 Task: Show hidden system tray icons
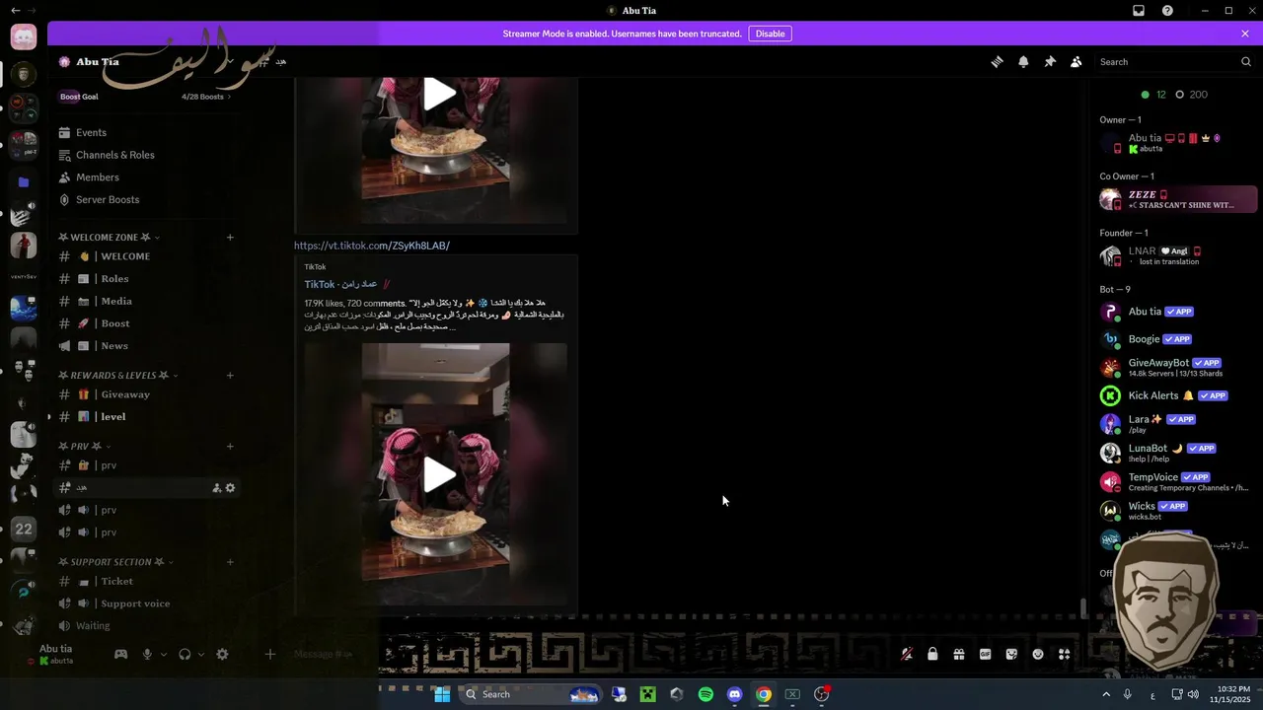[1104, 694]
